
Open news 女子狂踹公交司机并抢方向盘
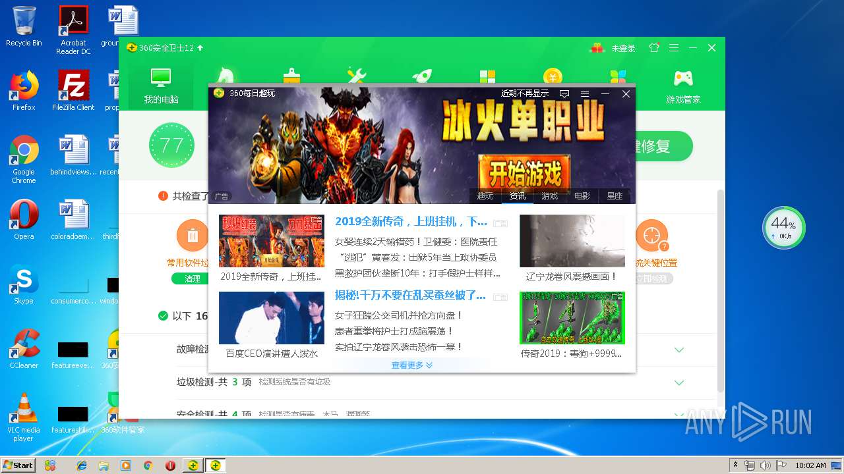click(399, 315)
